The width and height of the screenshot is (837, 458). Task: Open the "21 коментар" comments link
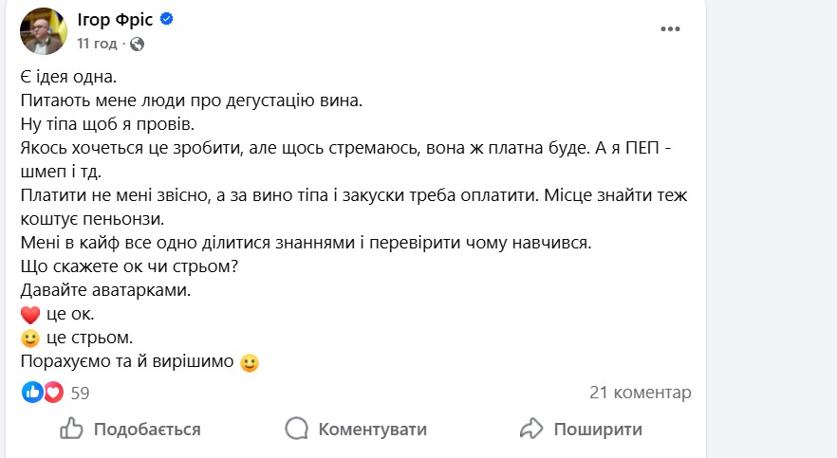[640, 393]
